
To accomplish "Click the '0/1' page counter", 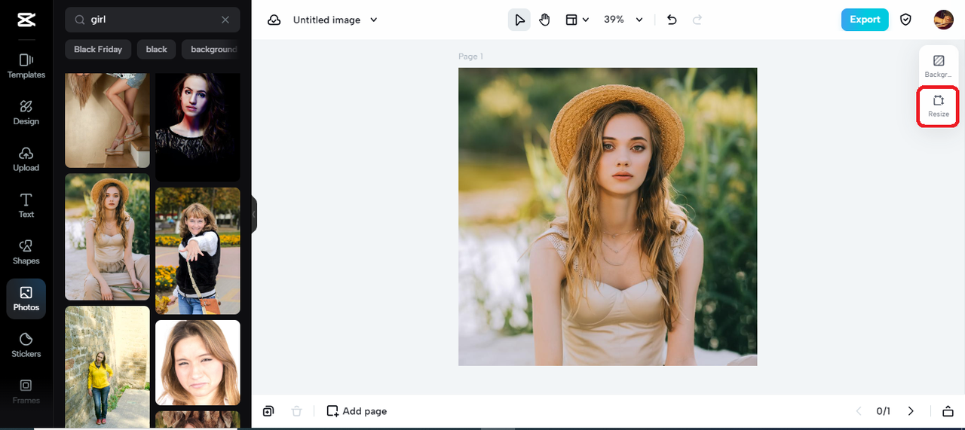I will pos(884,411).
